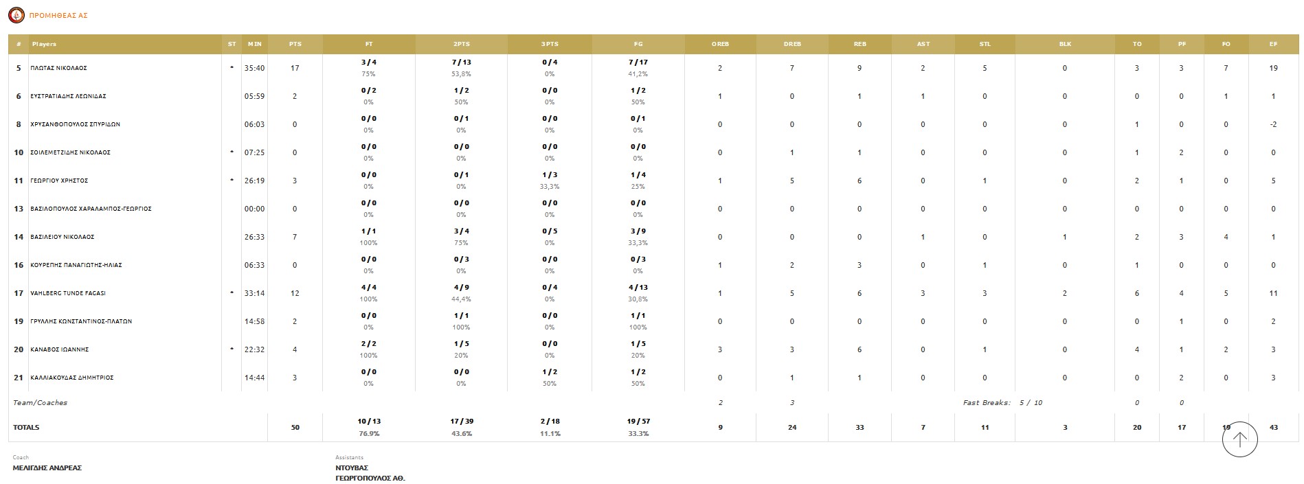The width and height of the screenshot is (1304, 484).
Task: Open player ΚΑΝΑΒΟΣ ΙΩΑΝΝΗΣ
Action: (x=60, y=349)
